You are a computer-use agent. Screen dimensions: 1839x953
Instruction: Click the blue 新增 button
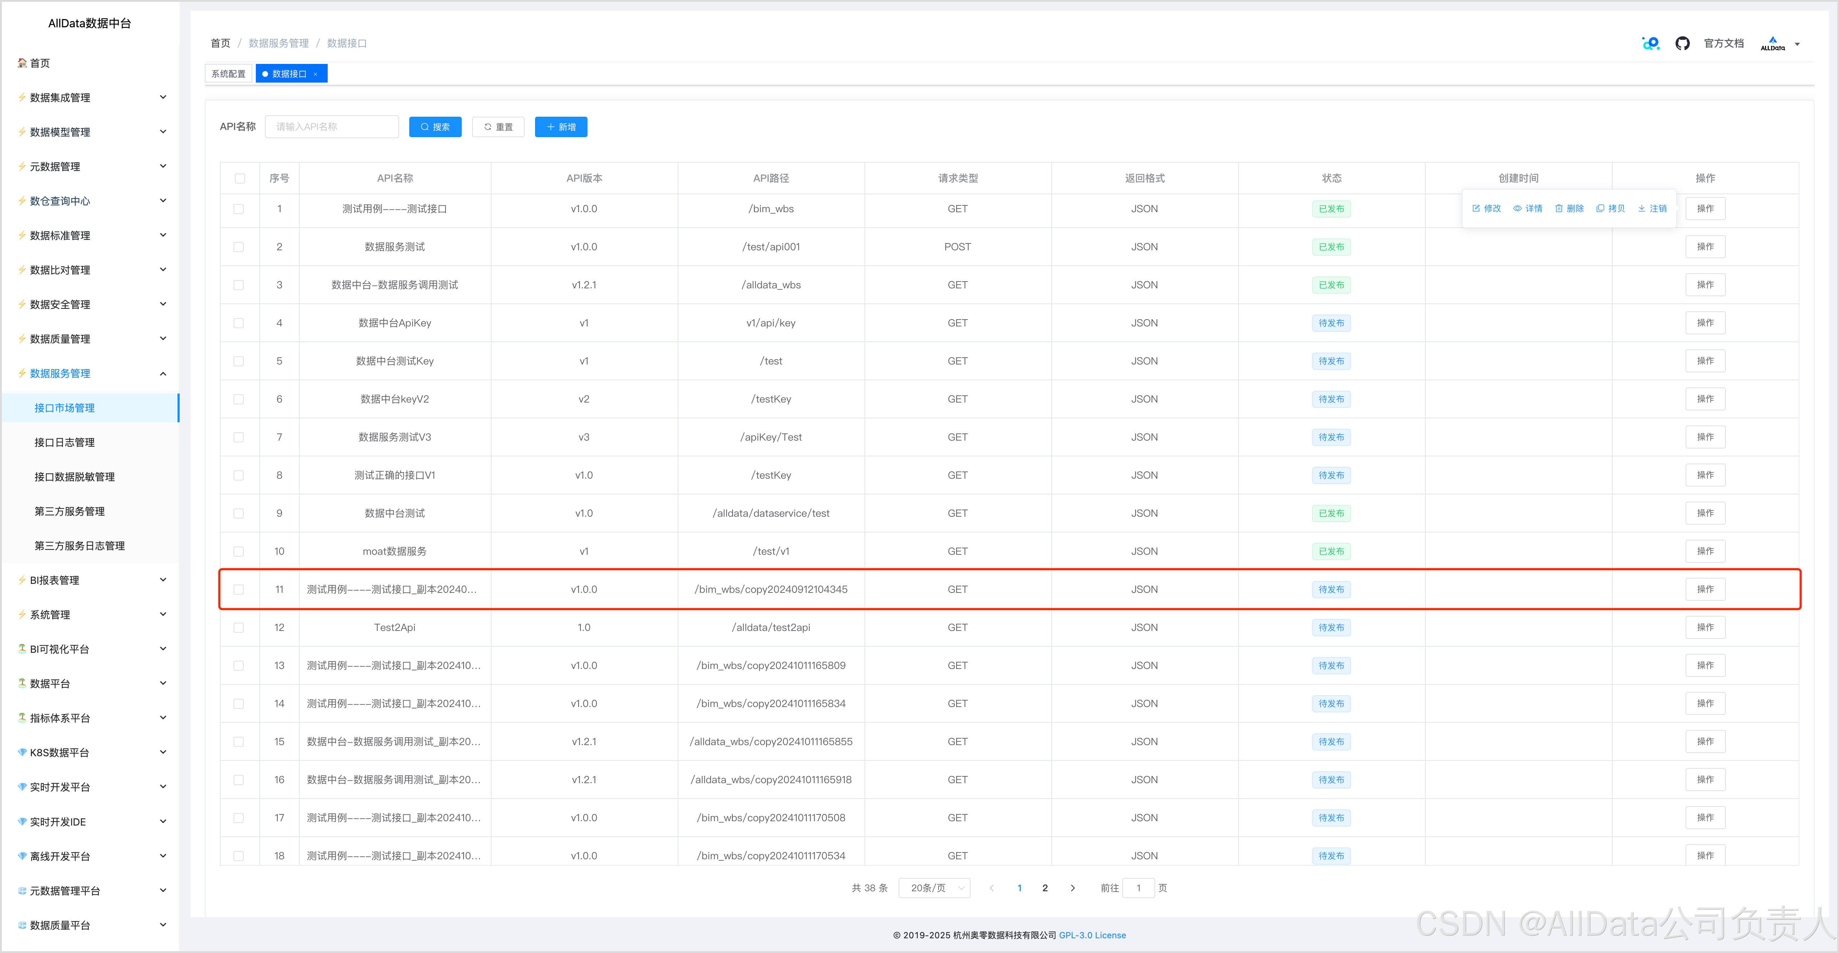[x=561, y=127]
